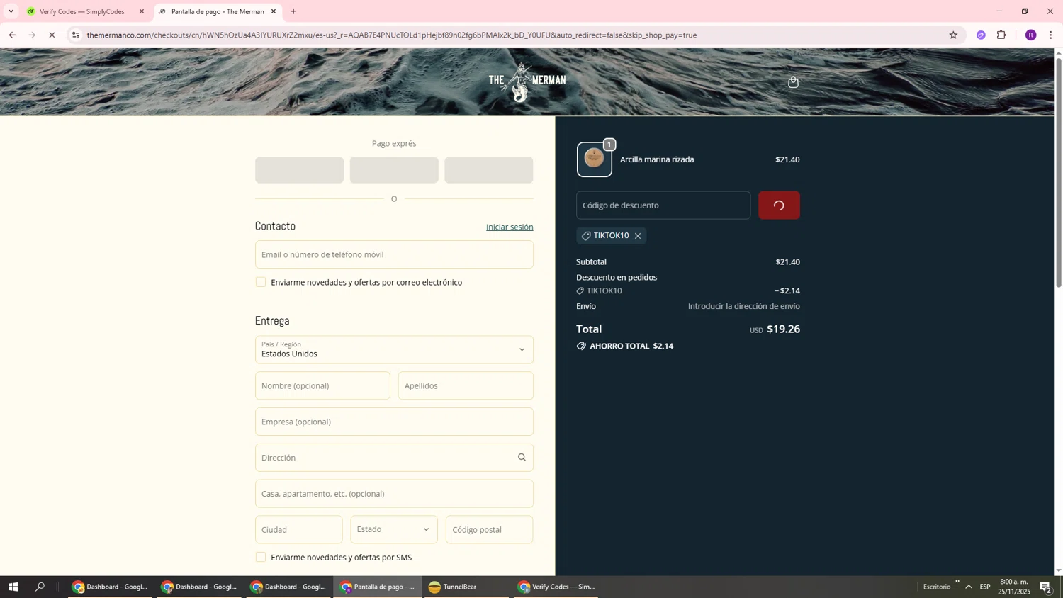
Task: Open the Chrome profile avatar
Action: coord(1030,35)
